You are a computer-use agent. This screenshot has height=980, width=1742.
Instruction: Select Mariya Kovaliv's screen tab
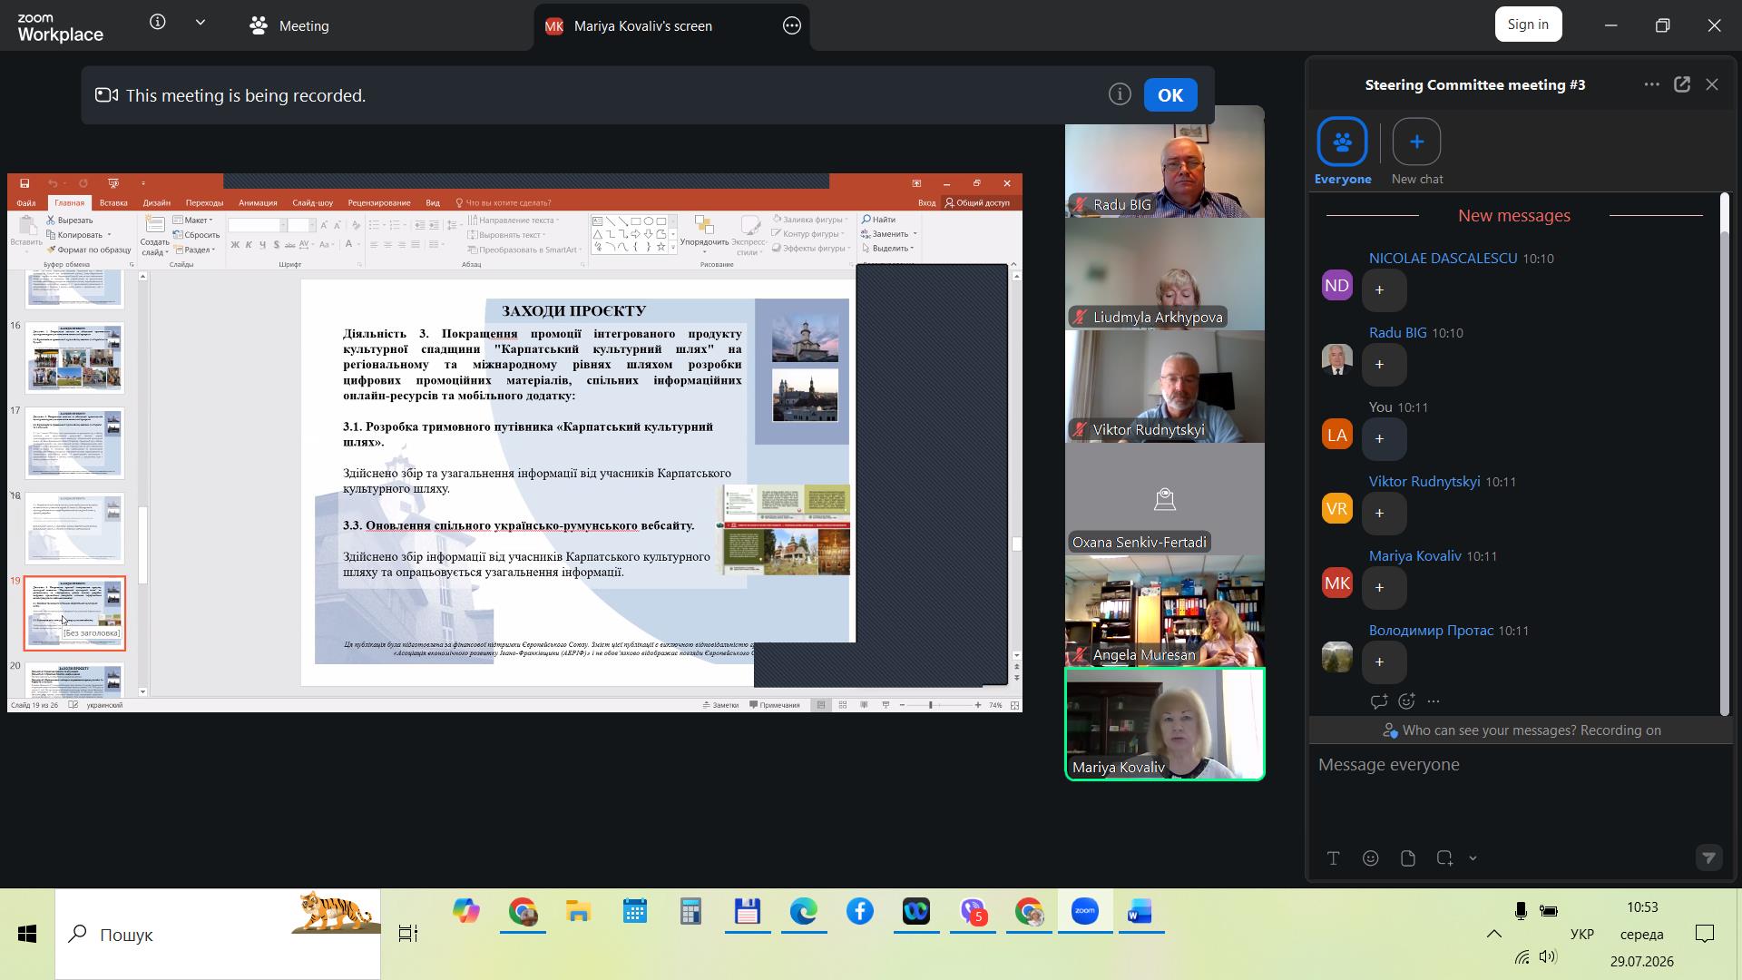click(x=643, y=26)
